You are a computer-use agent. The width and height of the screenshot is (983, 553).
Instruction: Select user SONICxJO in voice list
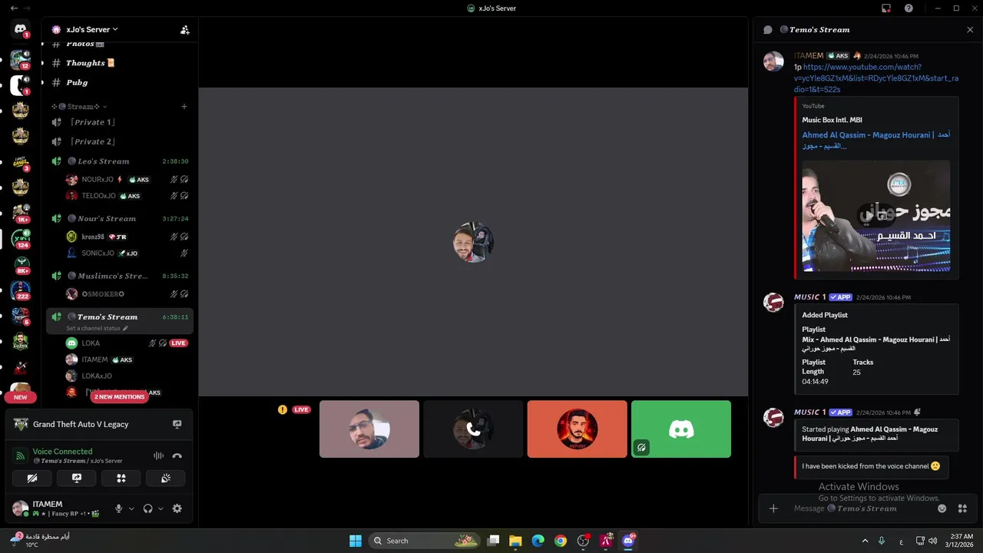pos(98,253)
